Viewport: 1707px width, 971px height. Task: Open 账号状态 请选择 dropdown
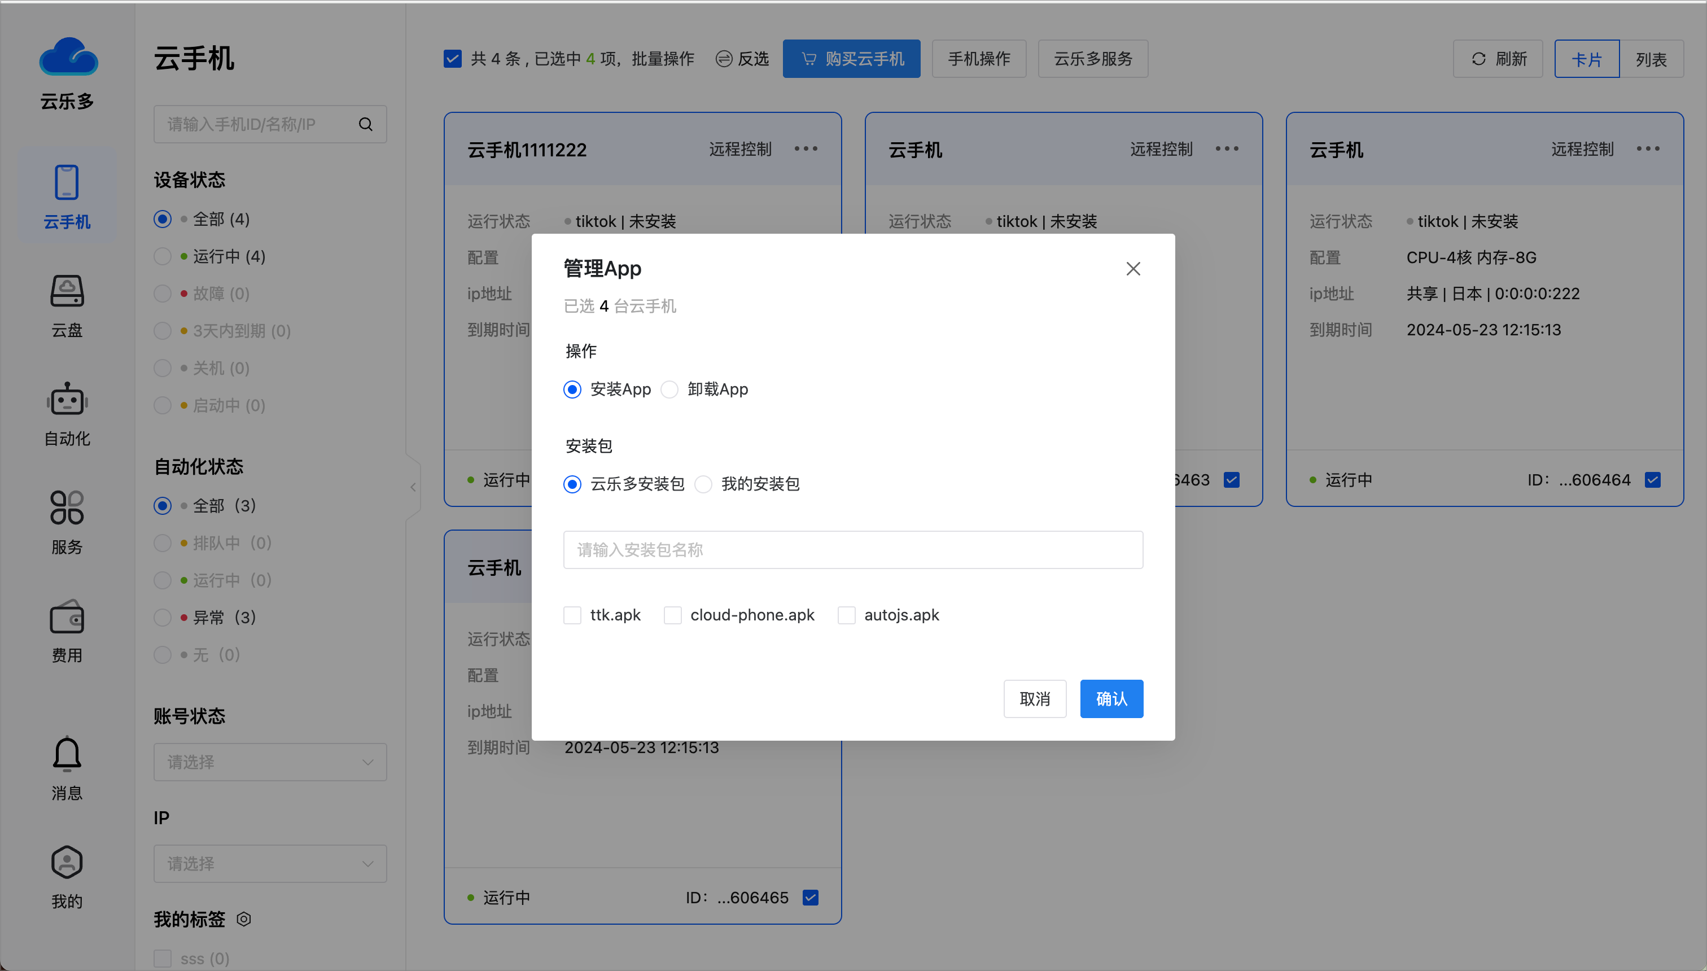(x=270, y=762)
